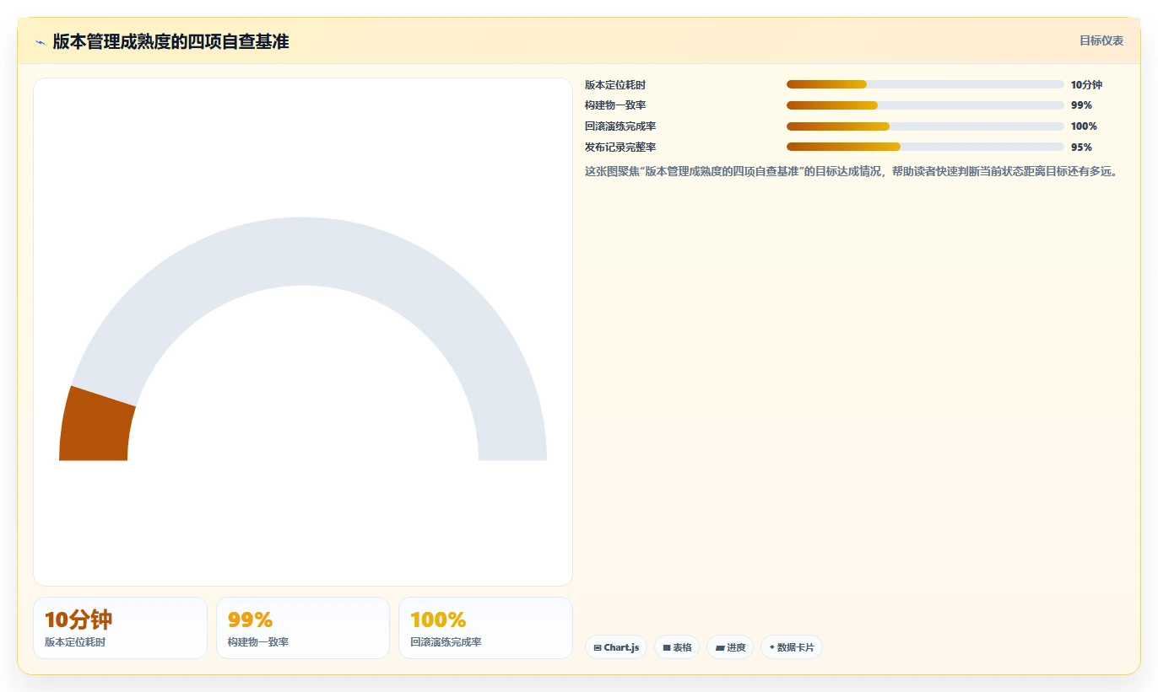The image size is (1158, 692).
Task: Click the small icon before the panel title
Action: [x=40, y=42]
